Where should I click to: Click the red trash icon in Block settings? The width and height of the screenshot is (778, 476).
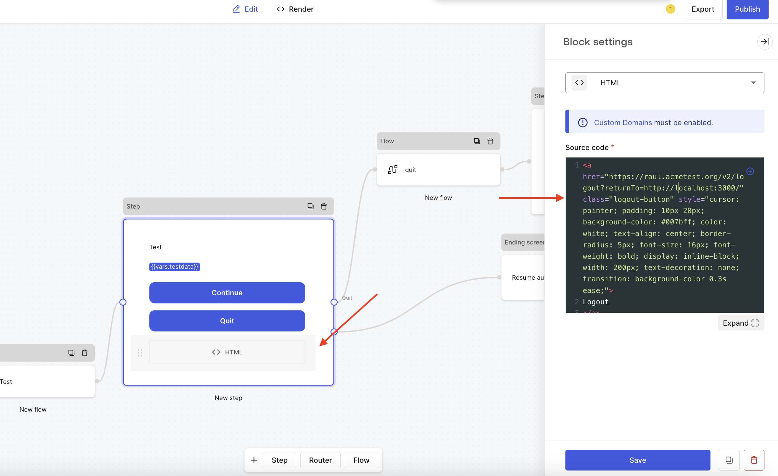754,460
